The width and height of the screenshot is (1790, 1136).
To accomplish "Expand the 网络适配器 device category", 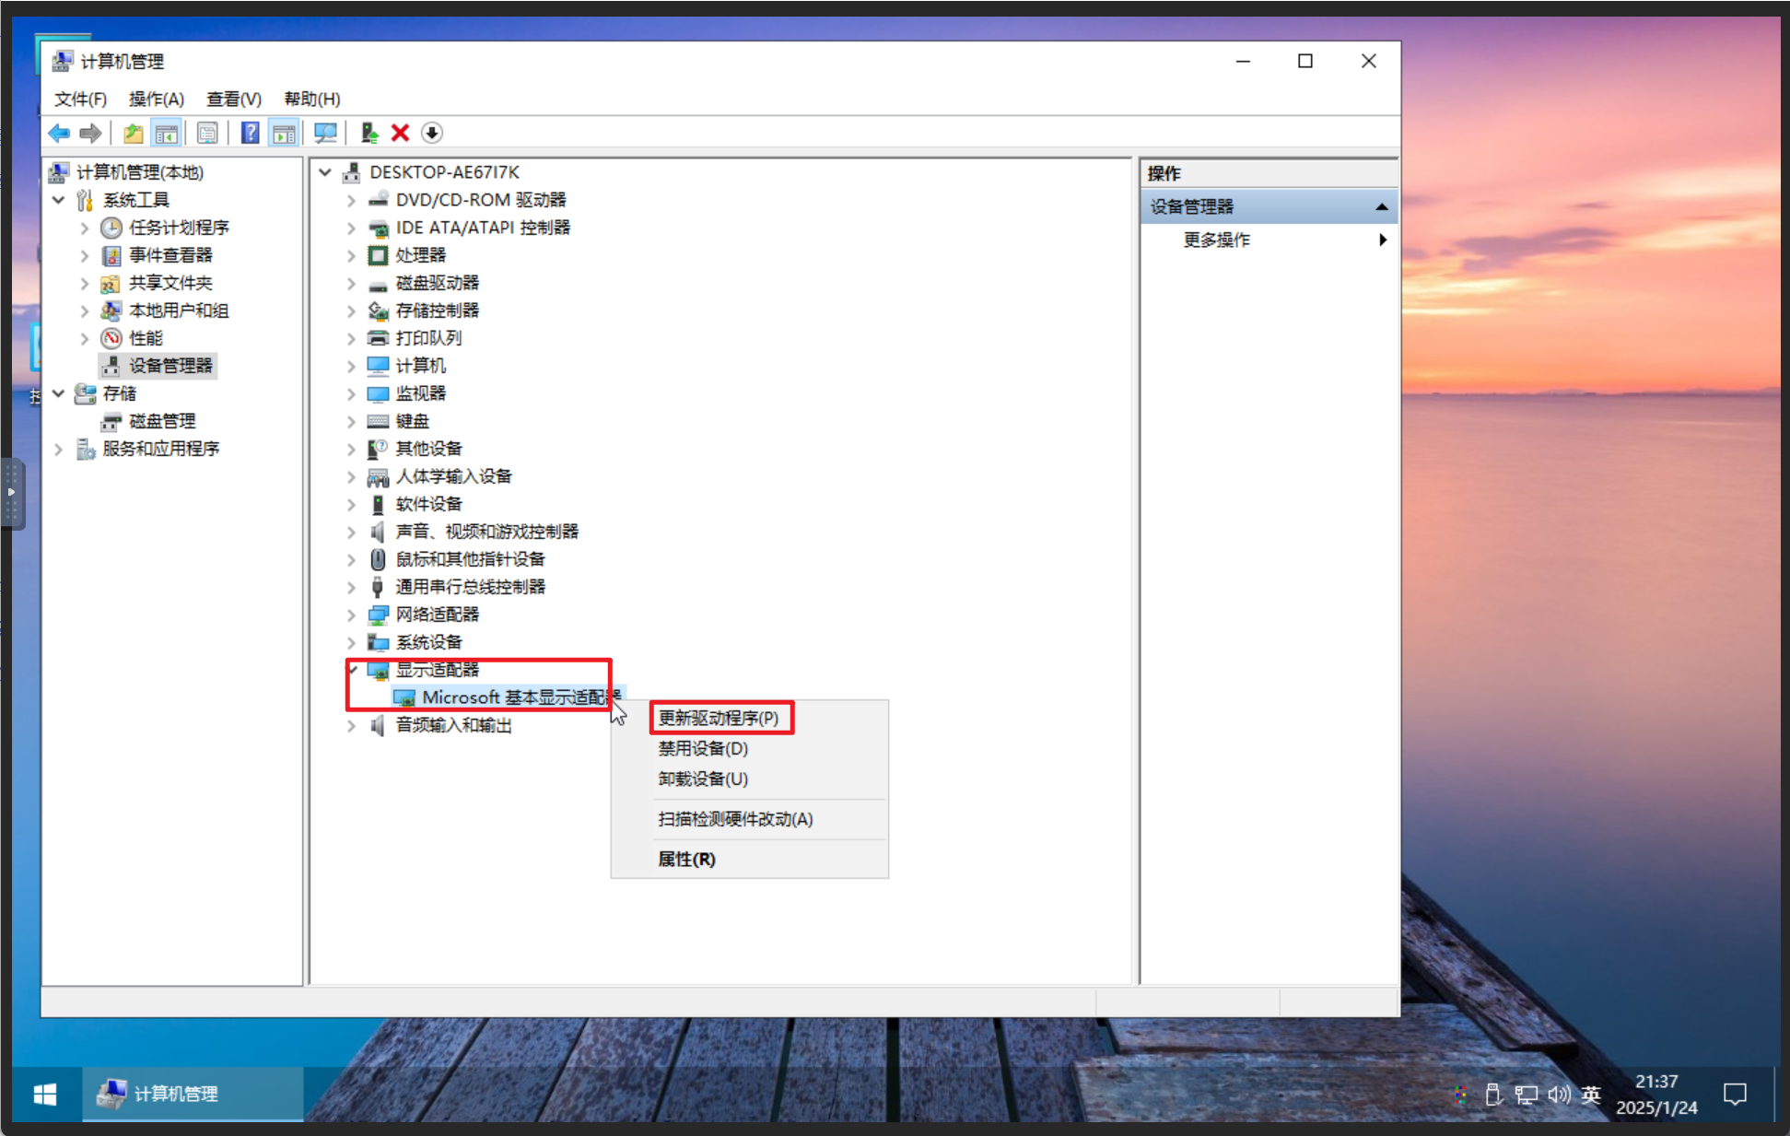I will 351,615.
